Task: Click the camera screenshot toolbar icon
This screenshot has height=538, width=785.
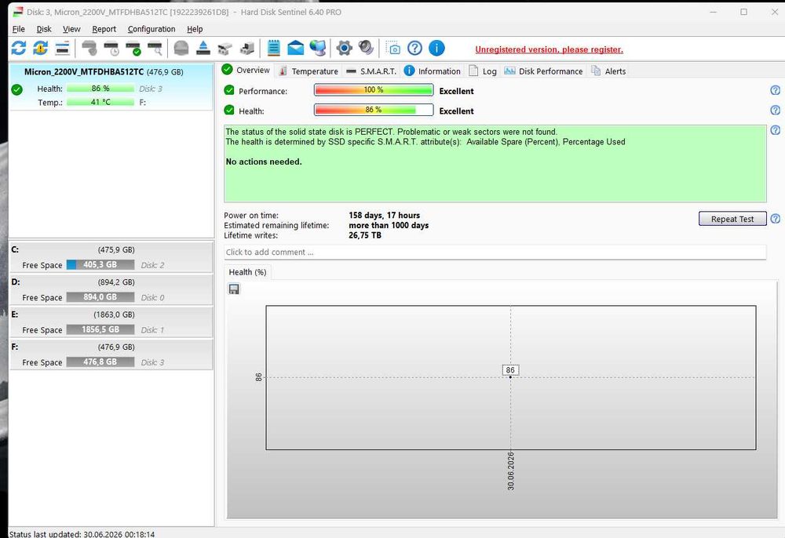Action: click(393, 49)
